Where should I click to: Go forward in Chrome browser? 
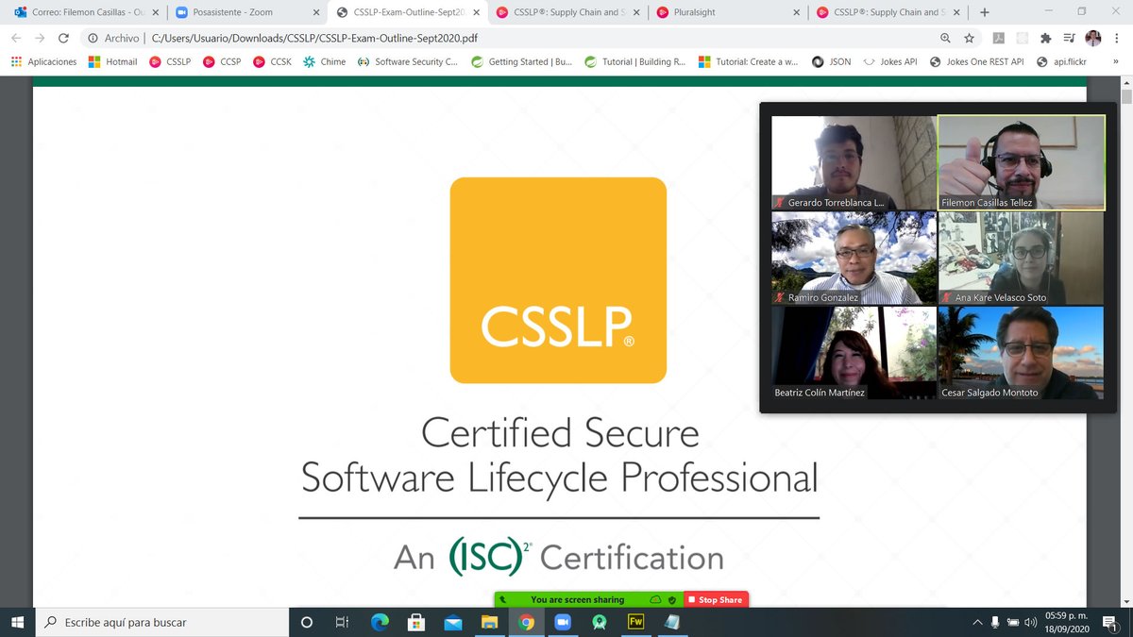coord(40,38)
